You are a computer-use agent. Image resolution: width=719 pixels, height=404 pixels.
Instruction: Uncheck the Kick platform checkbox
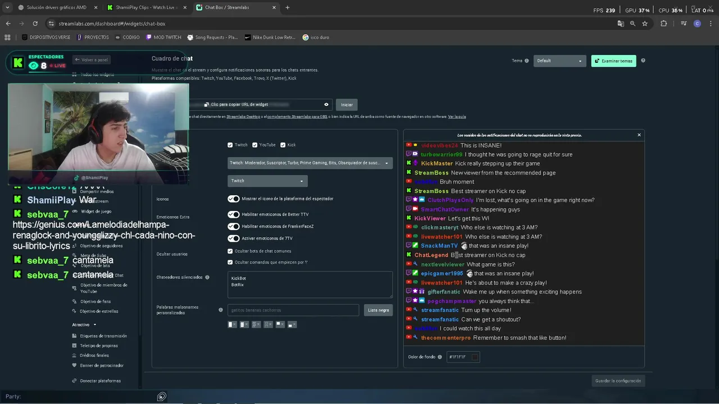coord(283,145)
